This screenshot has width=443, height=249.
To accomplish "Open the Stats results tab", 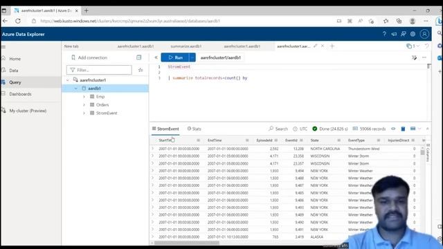I will point(195,129).
